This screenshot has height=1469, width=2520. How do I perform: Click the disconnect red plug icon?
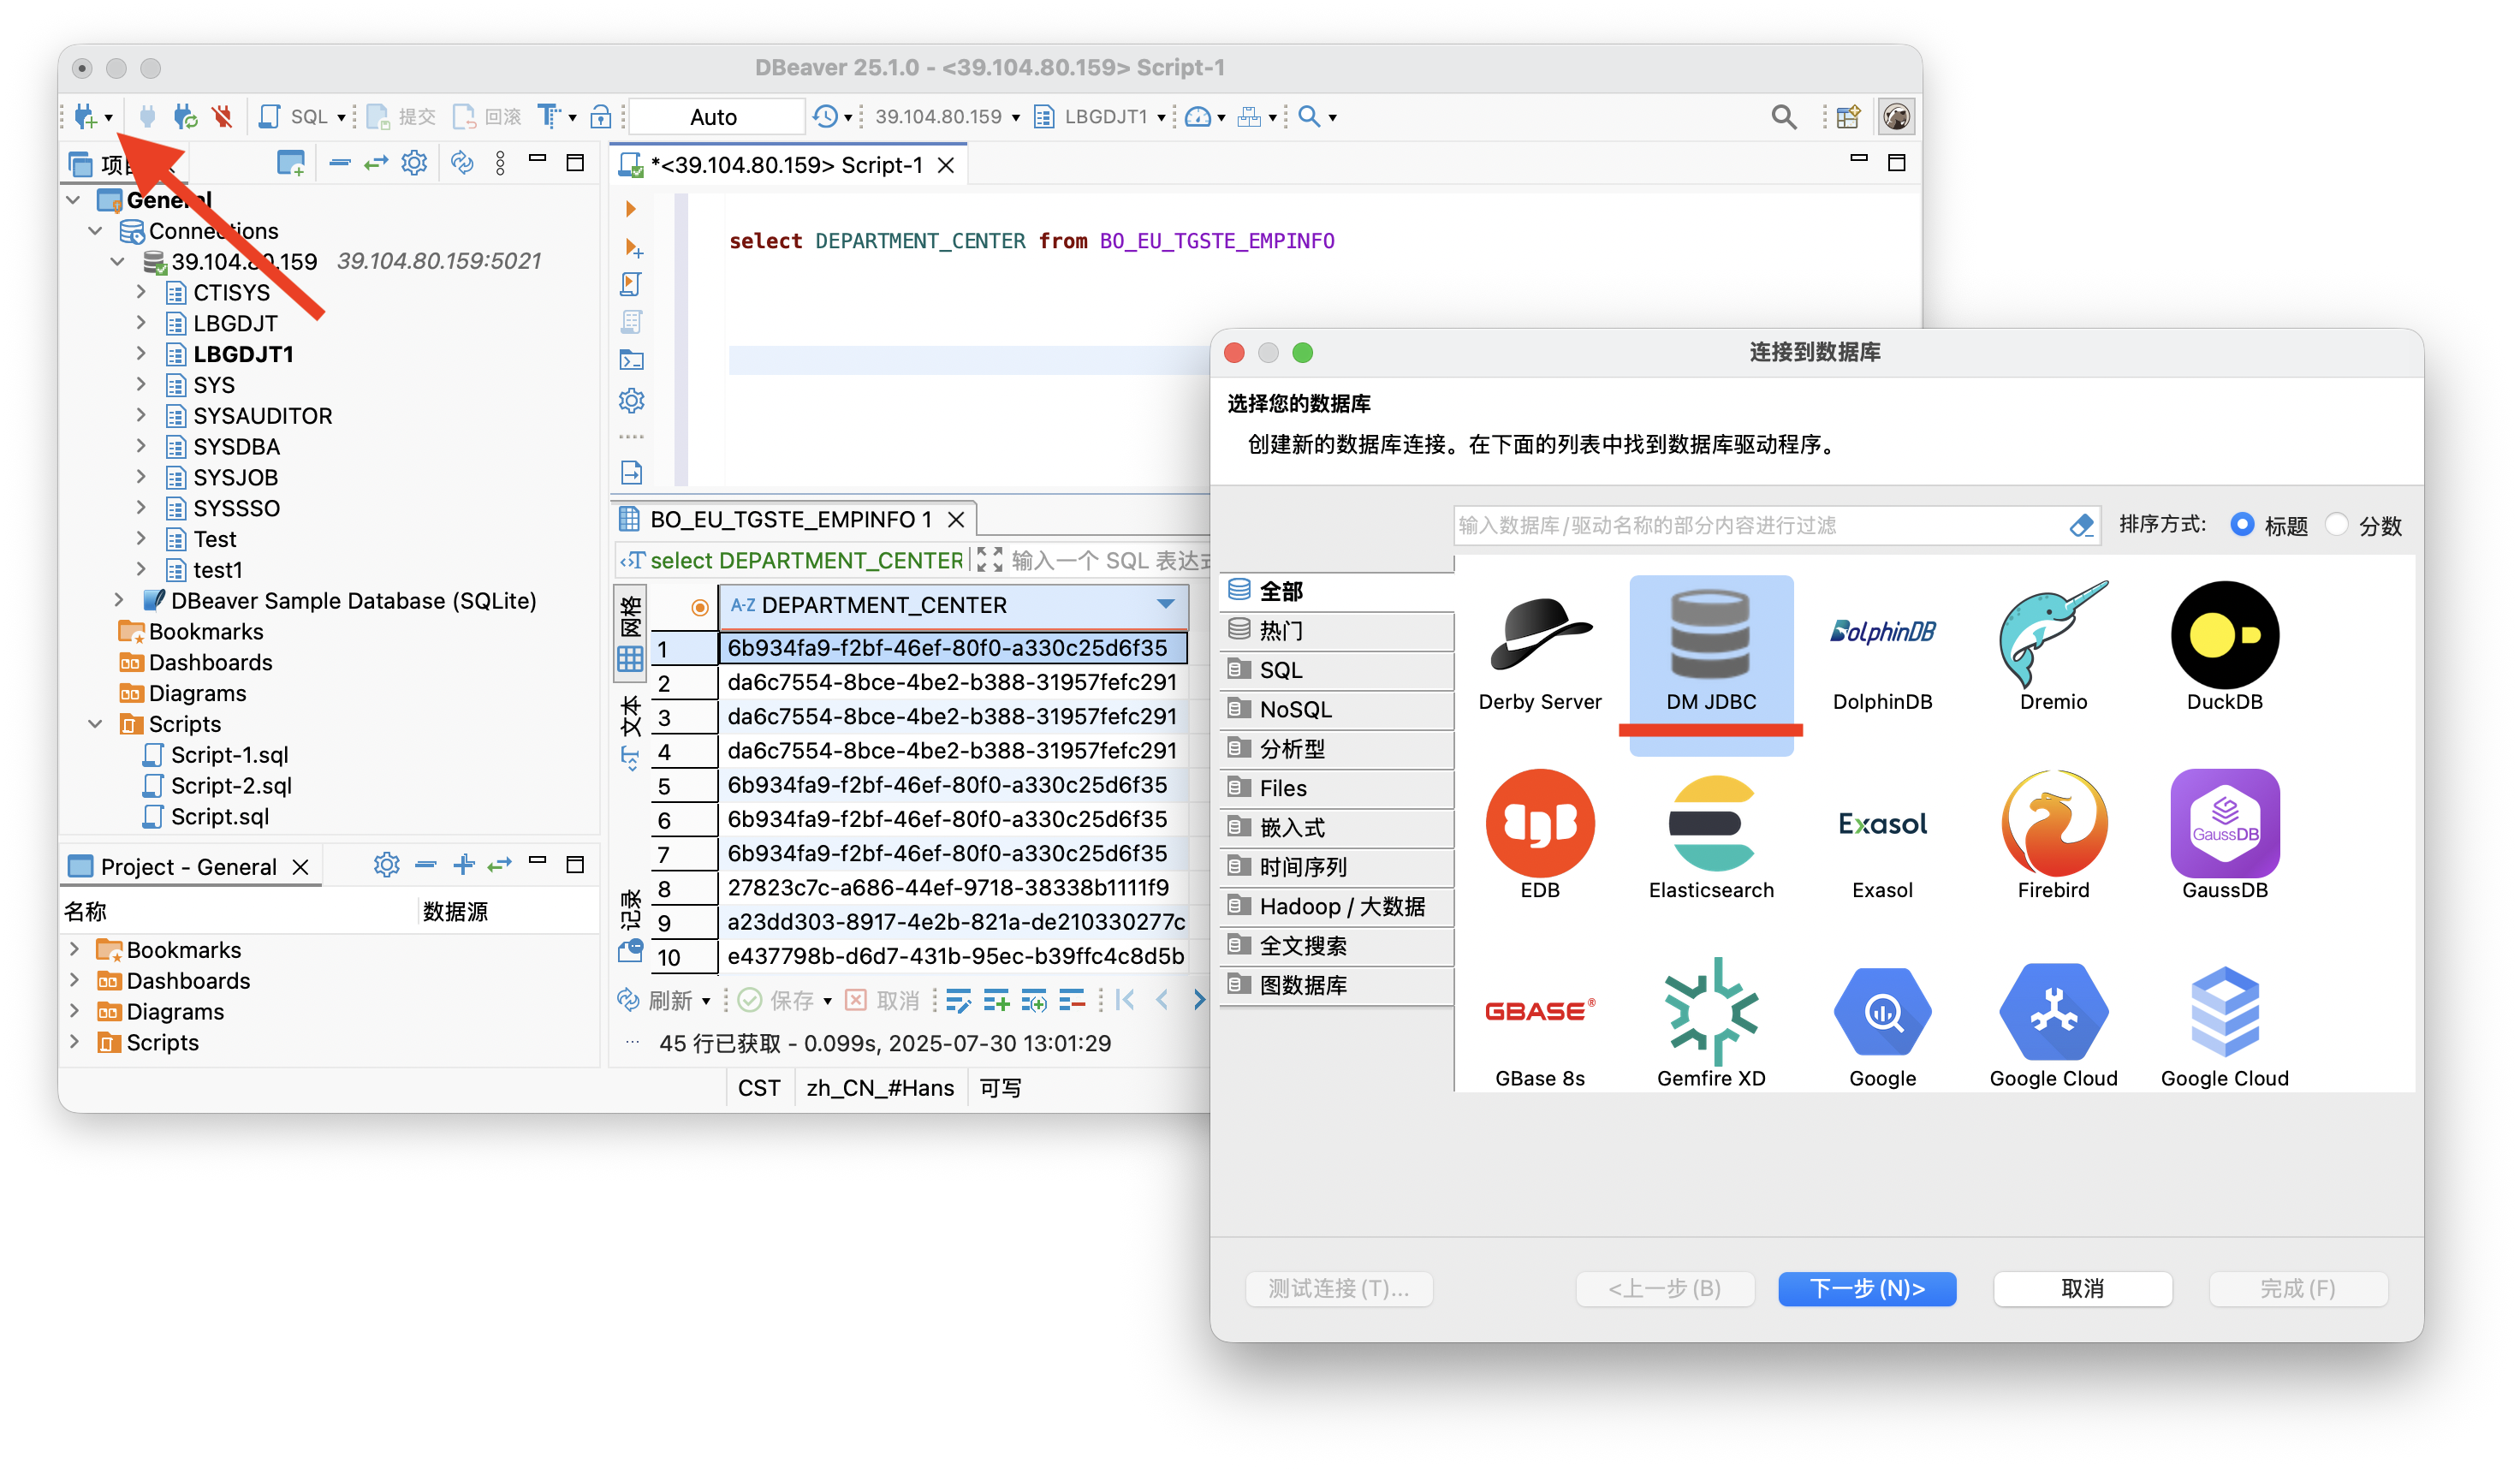(x=222, y=117)
